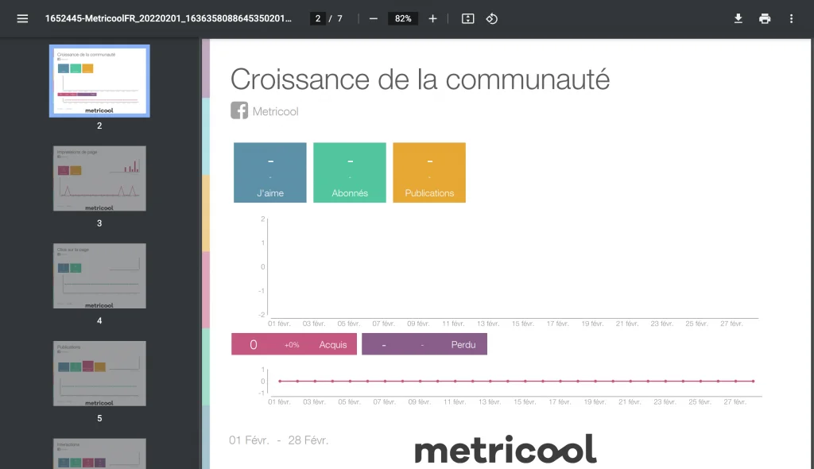Click the PDF file name title

pyautogui.click(x=169, y=19)
